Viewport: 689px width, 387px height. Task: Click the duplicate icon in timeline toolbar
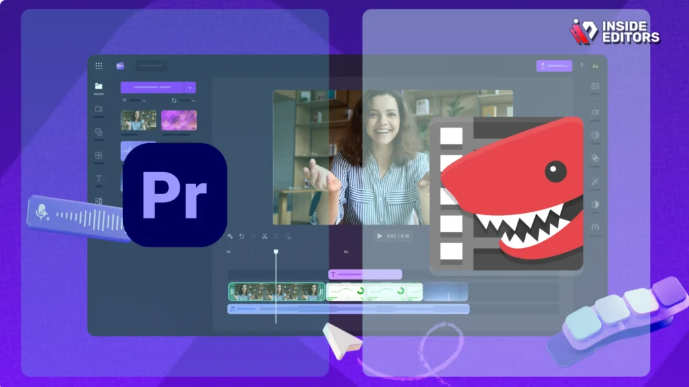[x=288, y=236]
